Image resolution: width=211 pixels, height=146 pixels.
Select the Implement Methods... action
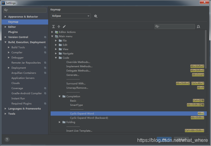[x=79, y=66]
